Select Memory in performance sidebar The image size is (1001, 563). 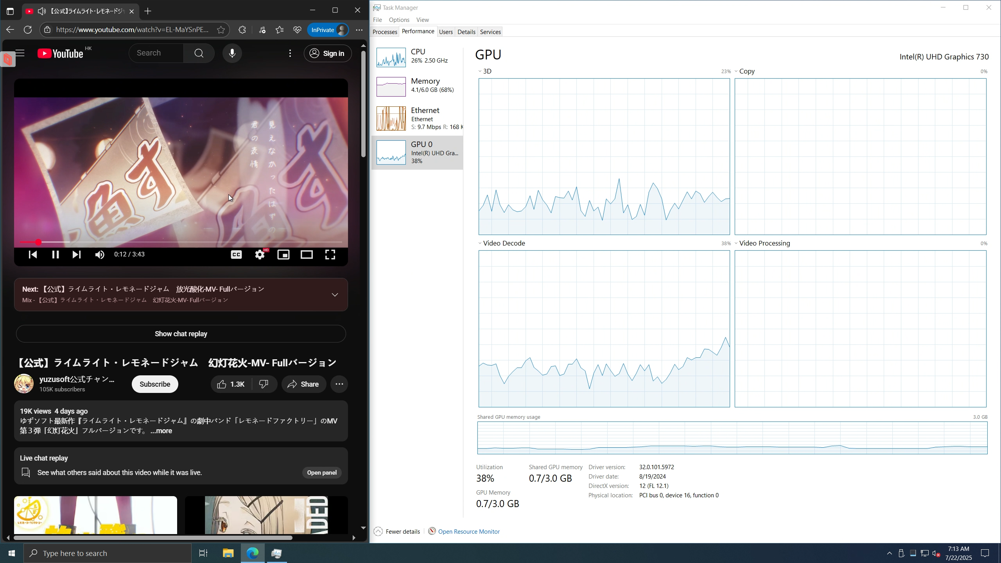click(417, 86)
